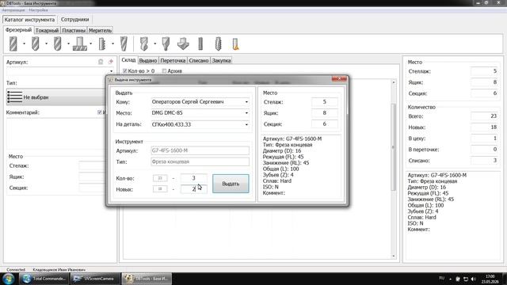Close the Выдача инструмента dialog
Image resolution: width=507 pixels, height=285 pixels.
[339, 79]
